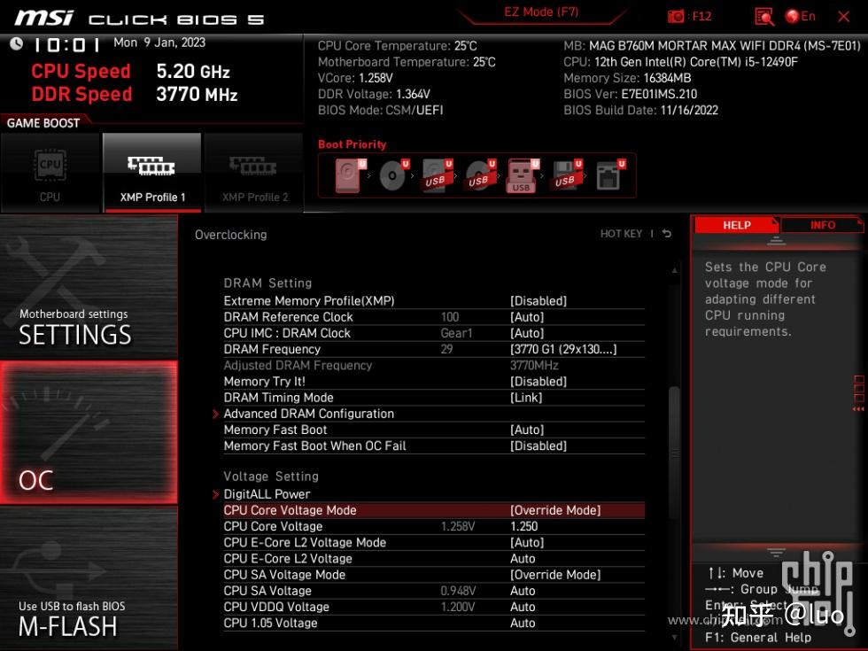Toggle XMP Profile 1
This screenshot has width=868, height=651.
tap(152, 173)
